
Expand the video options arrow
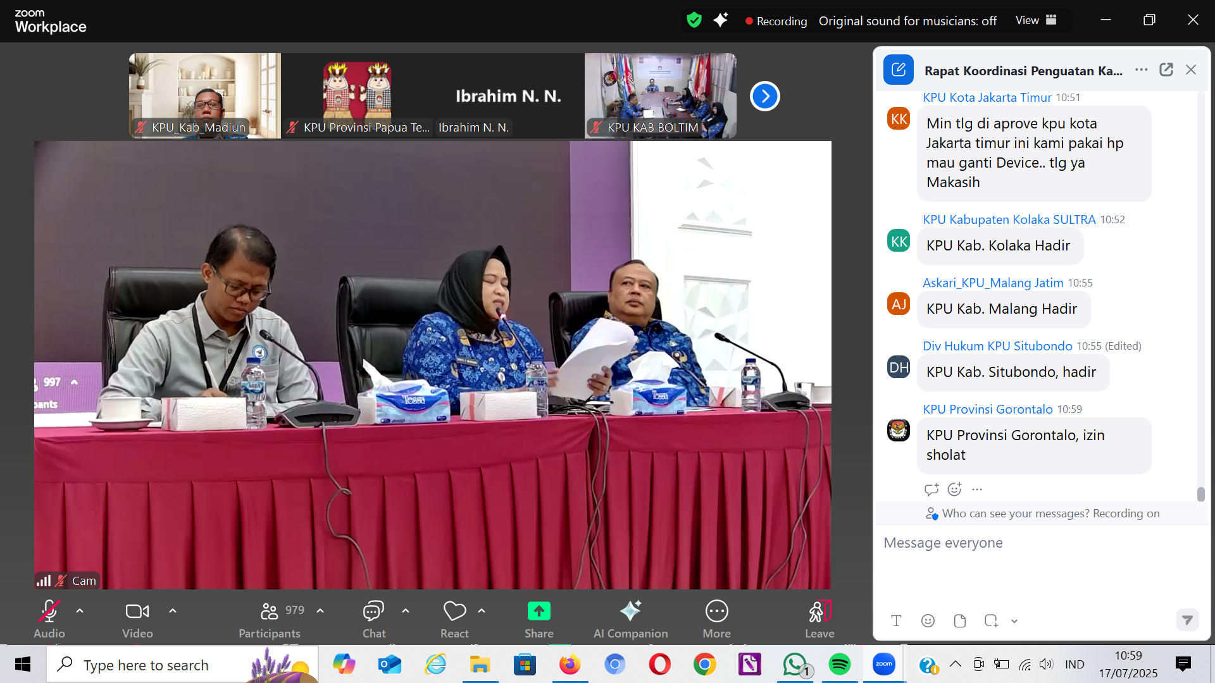pos(173,611)
